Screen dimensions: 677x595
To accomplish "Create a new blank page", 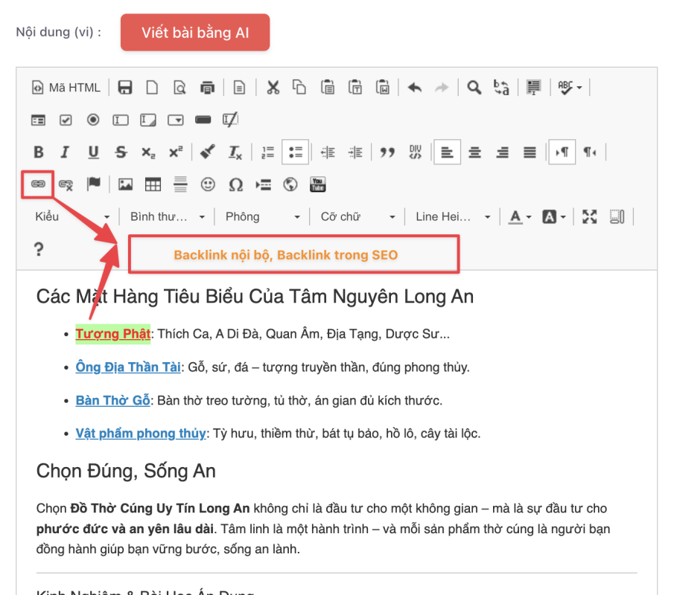I will pos(152,88).
